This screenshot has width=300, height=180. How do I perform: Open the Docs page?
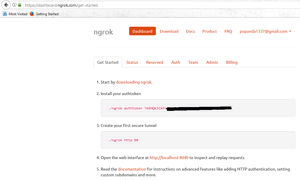click(x=190, y=31)
